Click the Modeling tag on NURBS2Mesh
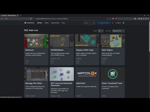The width and height of the screenshot is (150, 112). 53,58
